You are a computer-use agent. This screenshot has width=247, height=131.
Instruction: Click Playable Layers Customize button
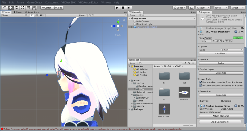tap(221, 73)
